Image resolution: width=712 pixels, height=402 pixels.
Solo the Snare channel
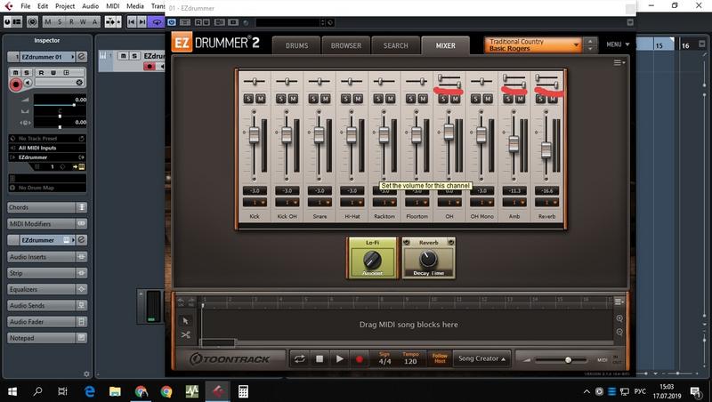[313, 99]
